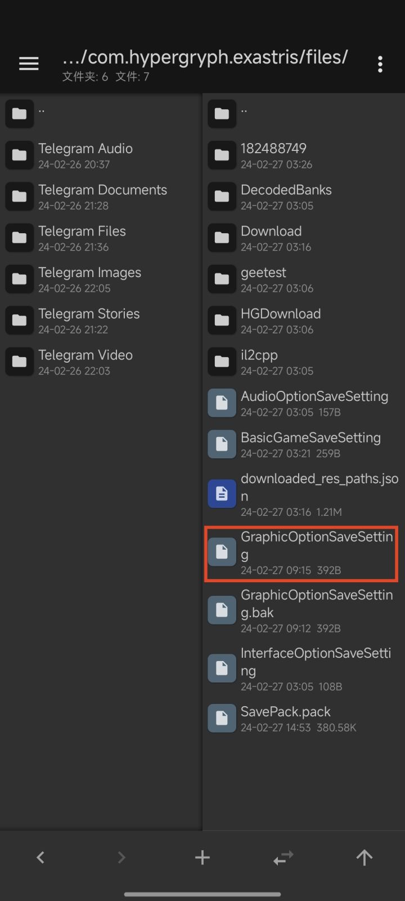Open the DecodedBanks folder

(x=286, y=196)
